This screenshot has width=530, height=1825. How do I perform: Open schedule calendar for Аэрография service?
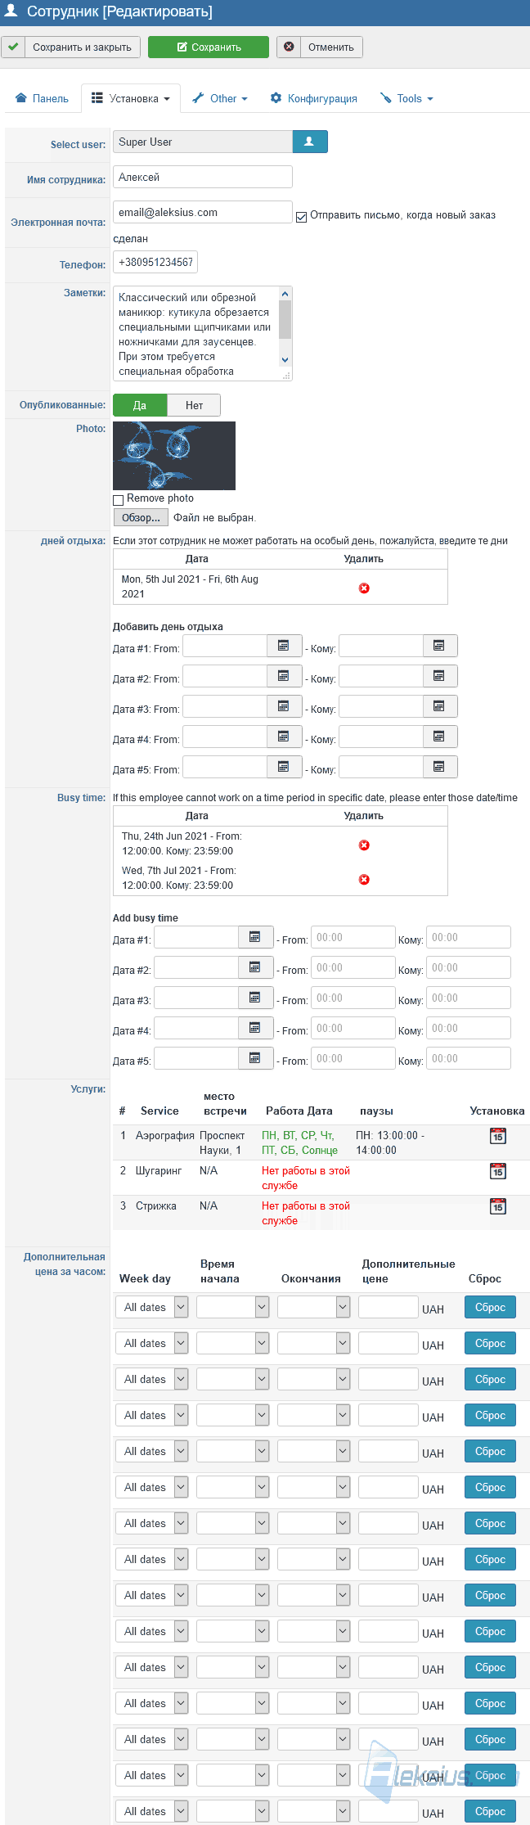coord(497,1136)
